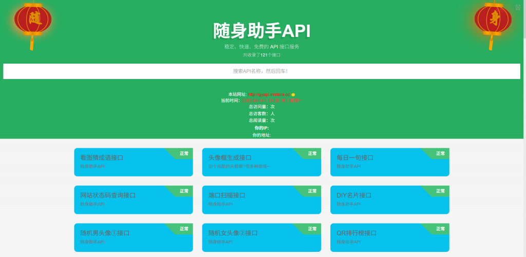Open the QR排行榜接口 card
This screenshot has height=257, width=526.
point(390,238)
